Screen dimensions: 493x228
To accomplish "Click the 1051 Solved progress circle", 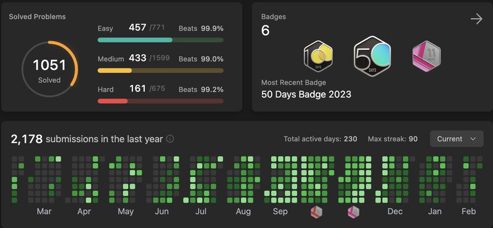I will pos(50,69).
